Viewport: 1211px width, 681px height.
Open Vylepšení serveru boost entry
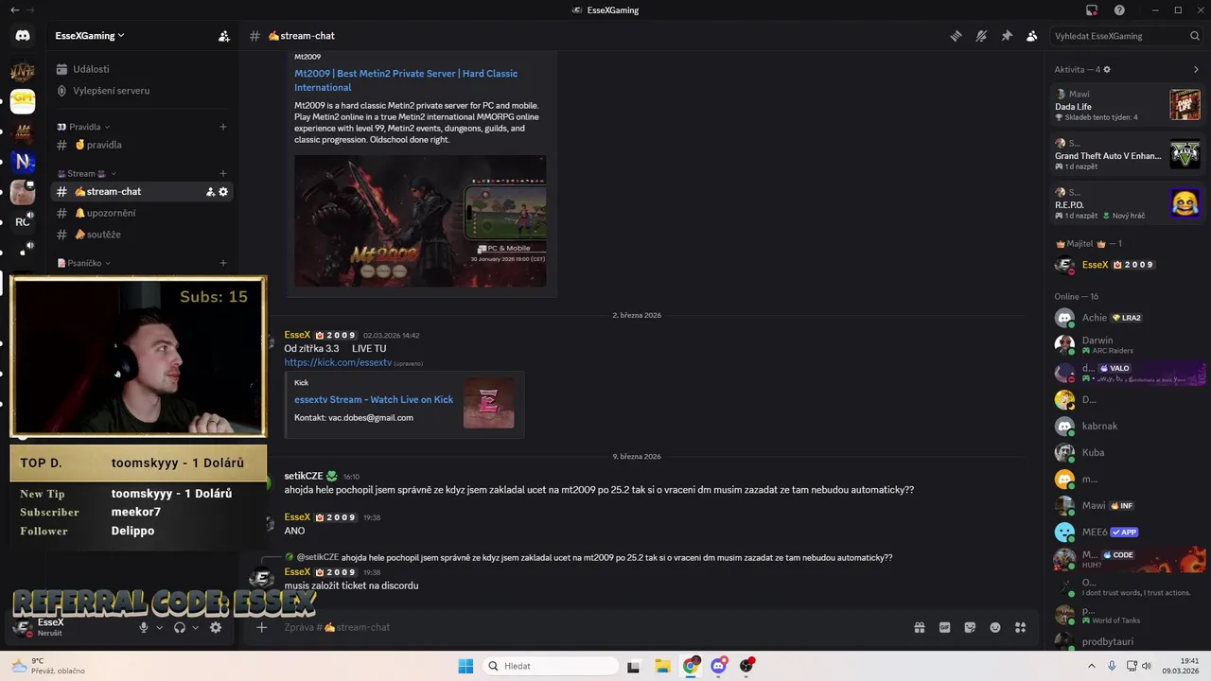click(111, 91)
